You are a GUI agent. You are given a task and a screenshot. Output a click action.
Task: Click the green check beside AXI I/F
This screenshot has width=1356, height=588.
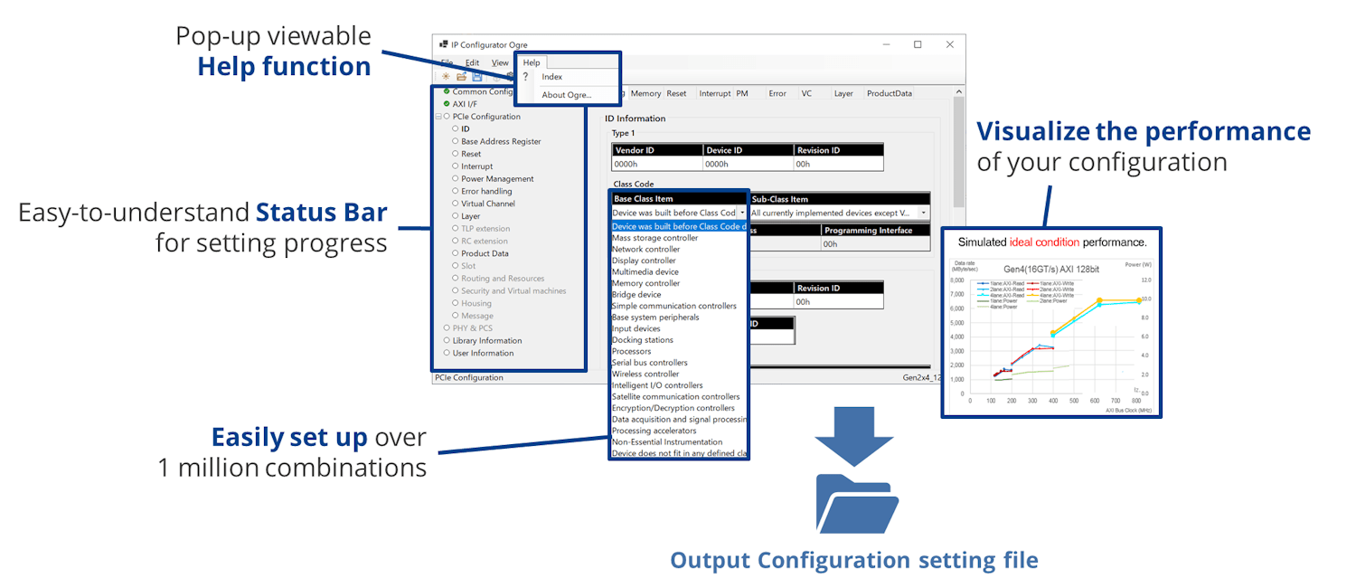447,104
